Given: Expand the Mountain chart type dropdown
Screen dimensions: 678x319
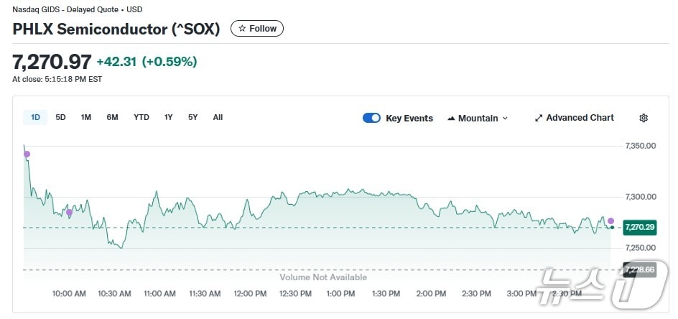Looking at the screenshot, I should [x=505, y=119].
